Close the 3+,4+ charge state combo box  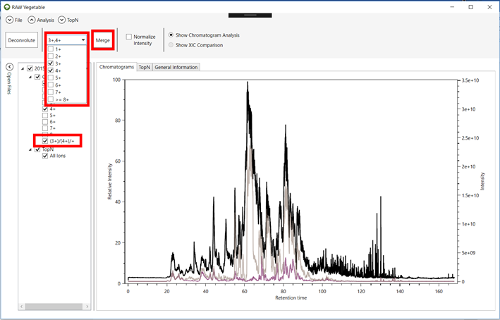[x=83, y=40]
